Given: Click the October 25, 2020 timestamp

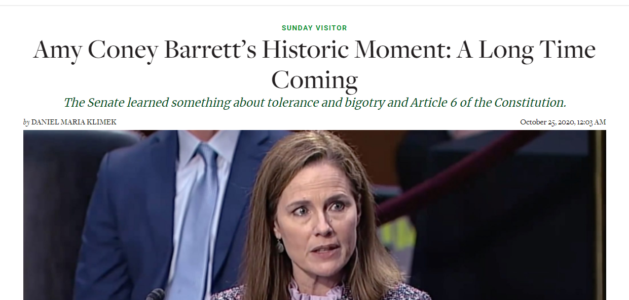Looking at the screenshot, I should (563, 122).
